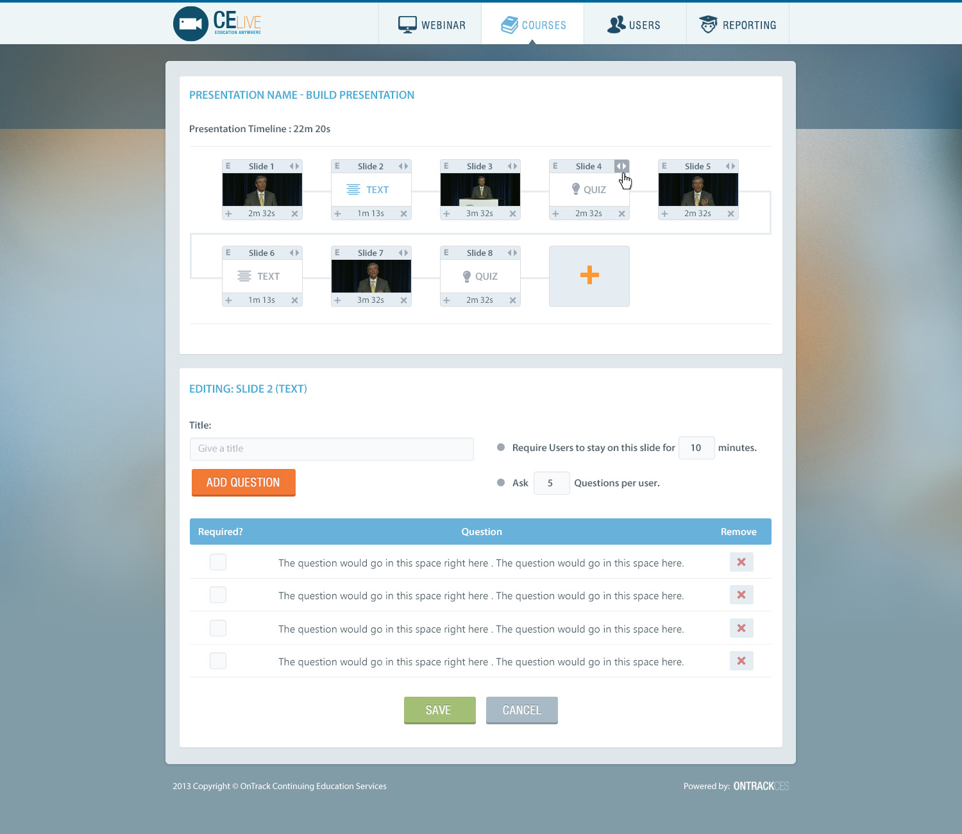This screenshot has height=834, width=962.
Task: Click the left-right arrows on Slide 6
Action: coord(294,253)
